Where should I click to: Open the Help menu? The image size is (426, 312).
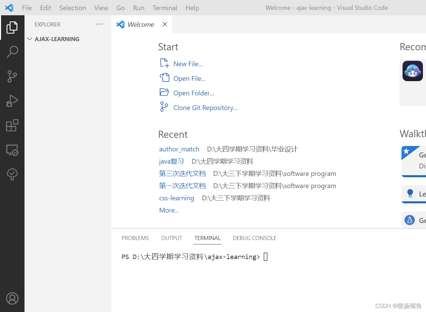[x=192, y=8]
